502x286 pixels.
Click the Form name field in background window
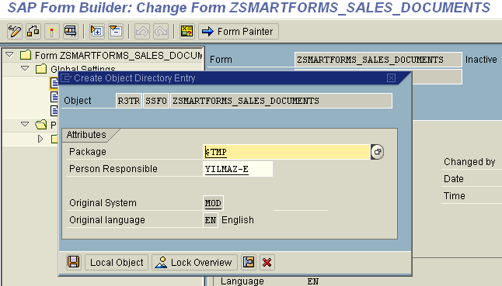[378, 60]
